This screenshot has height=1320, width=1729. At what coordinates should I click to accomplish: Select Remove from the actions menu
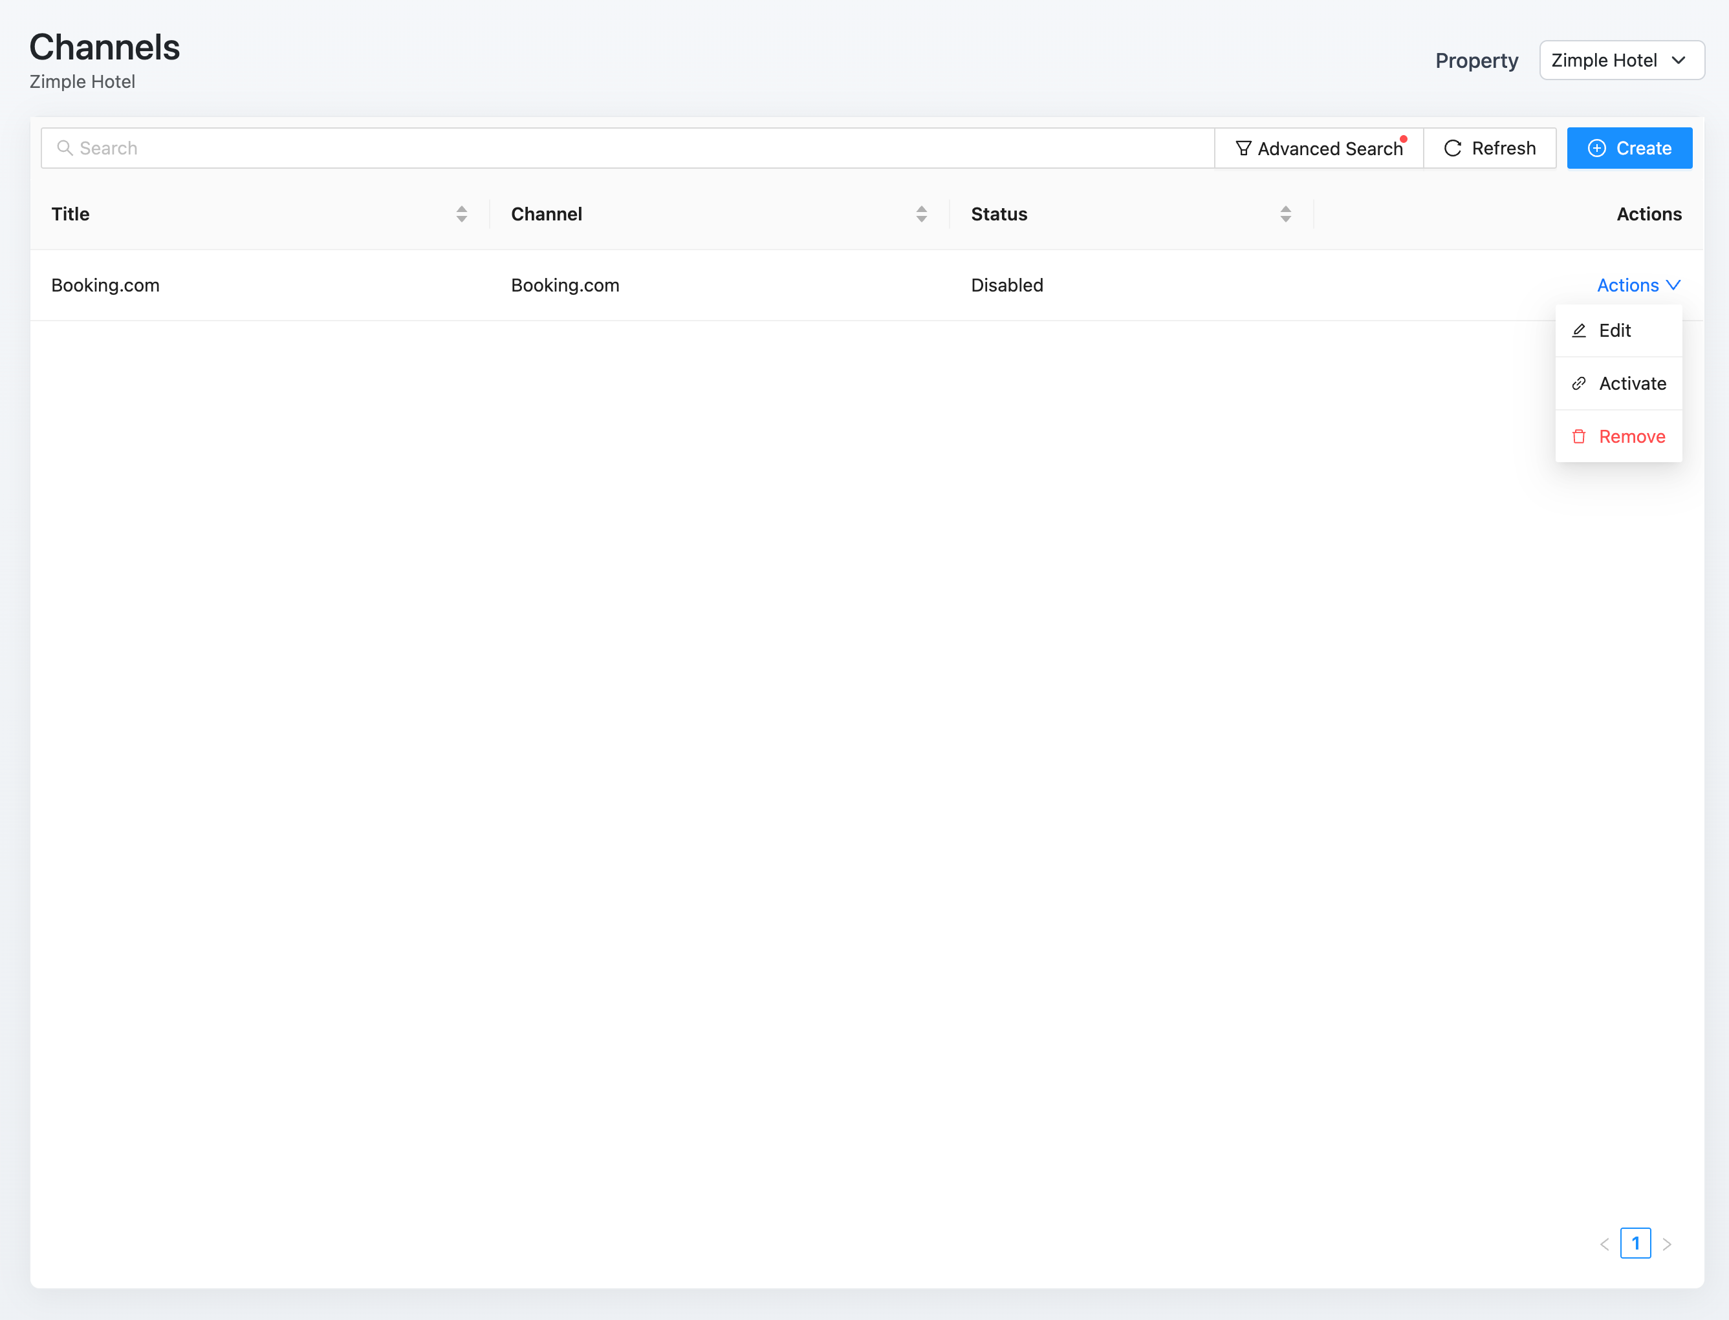coord(1631,437)
